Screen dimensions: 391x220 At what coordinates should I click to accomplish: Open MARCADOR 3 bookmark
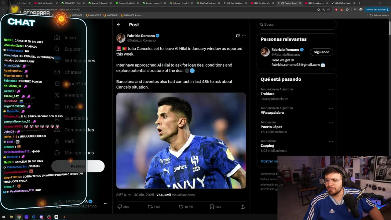[x=111, y=15]
